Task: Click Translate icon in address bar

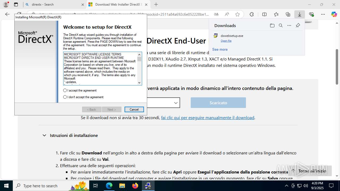Action: (216, 14)
